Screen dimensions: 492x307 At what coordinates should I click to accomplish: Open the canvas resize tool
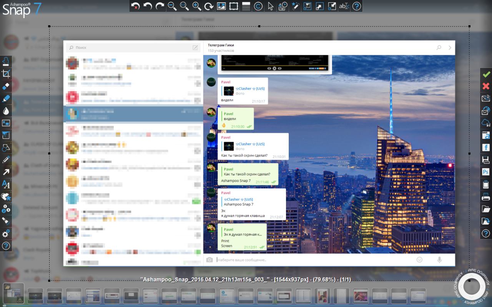coord(307,6)
